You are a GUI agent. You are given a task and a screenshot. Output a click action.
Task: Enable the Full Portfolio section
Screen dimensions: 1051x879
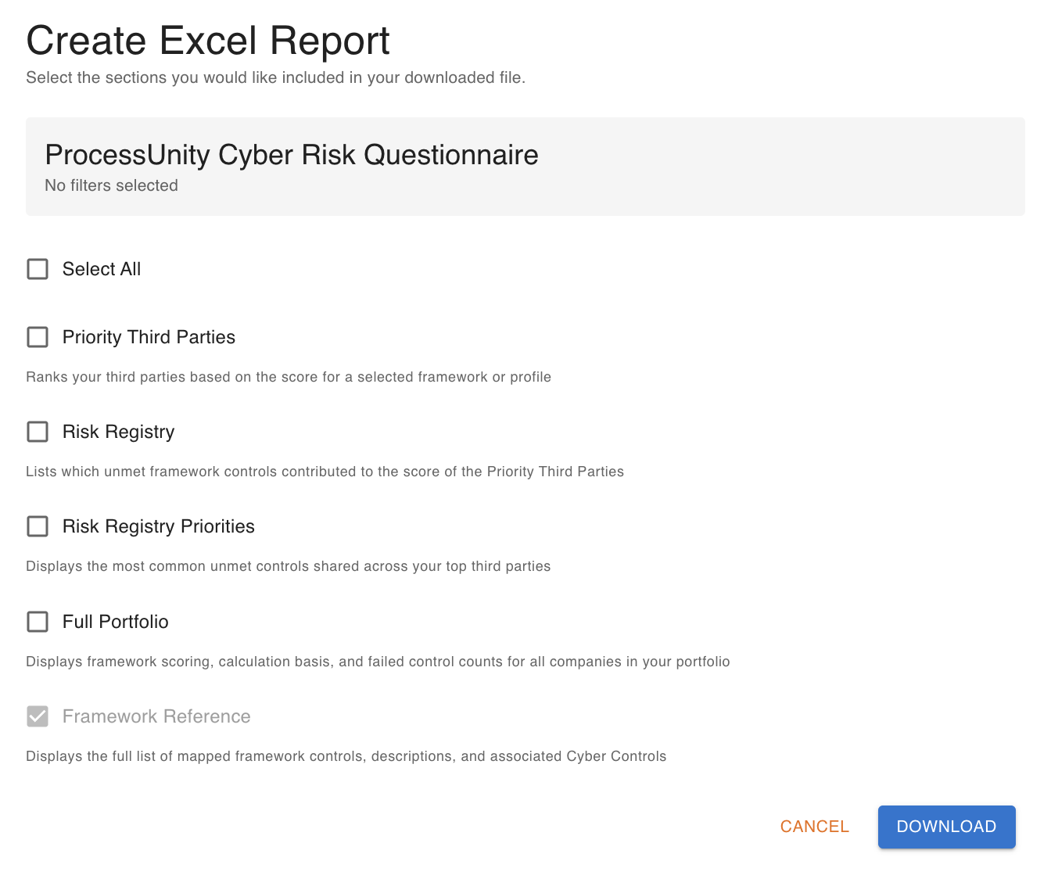pos(38,622)
